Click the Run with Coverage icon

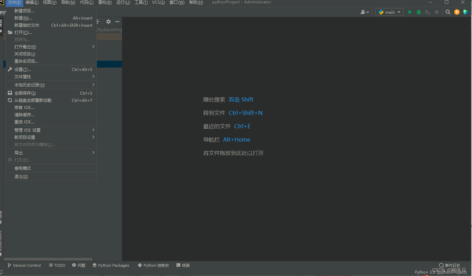coord(428,12)
